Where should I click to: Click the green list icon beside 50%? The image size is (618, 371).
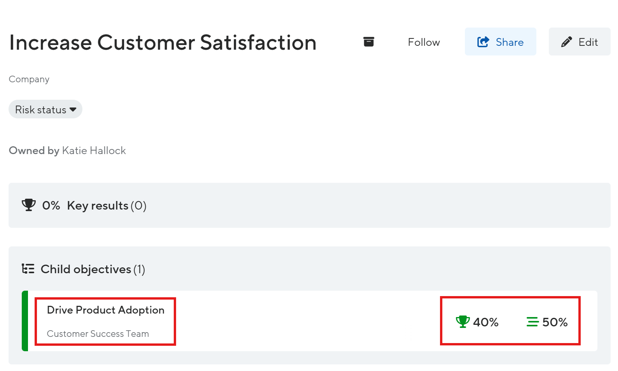[x=532, y=322]
